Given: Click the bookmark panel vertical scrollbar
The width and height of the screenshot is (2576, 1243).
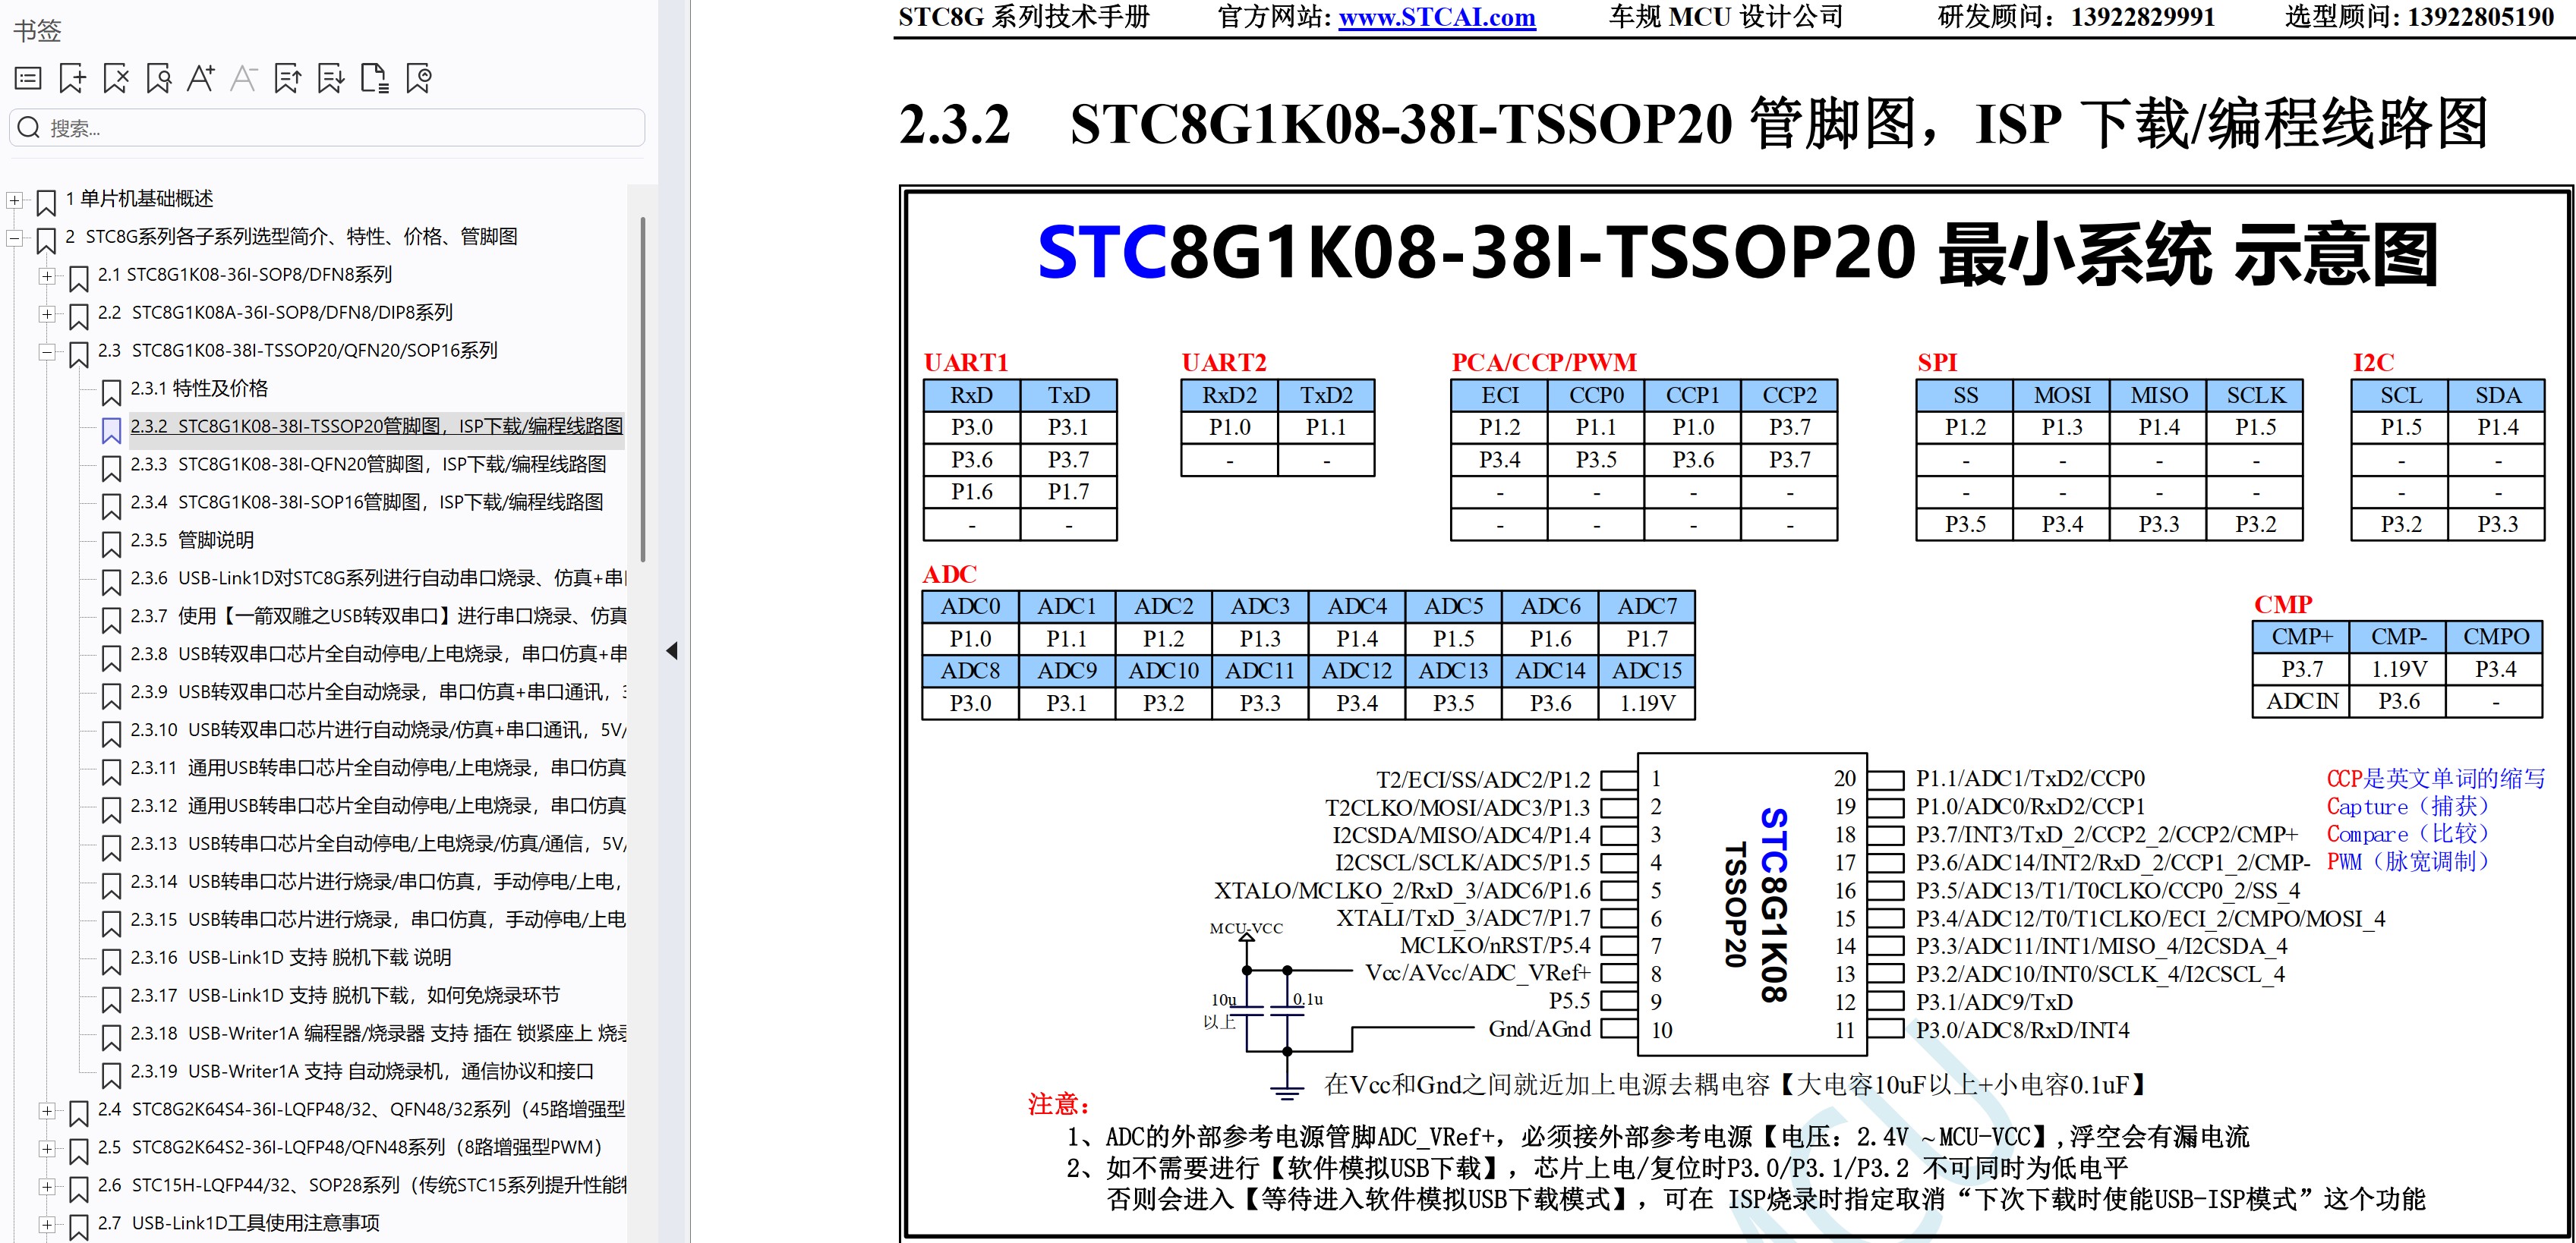Looking at the screenshot, I should (x=642, y=389).
